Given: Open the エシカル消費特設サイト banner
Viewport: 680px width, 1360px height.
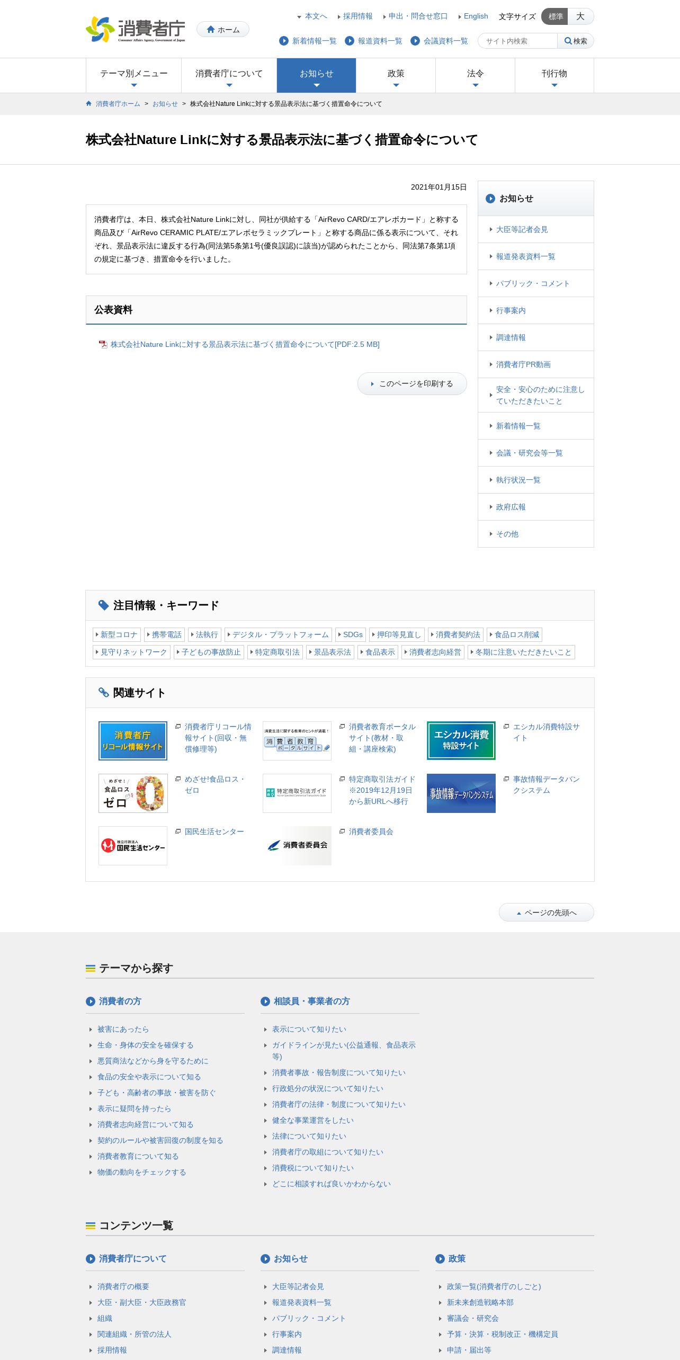Looking at the screenshot, I should coord(461,741).
